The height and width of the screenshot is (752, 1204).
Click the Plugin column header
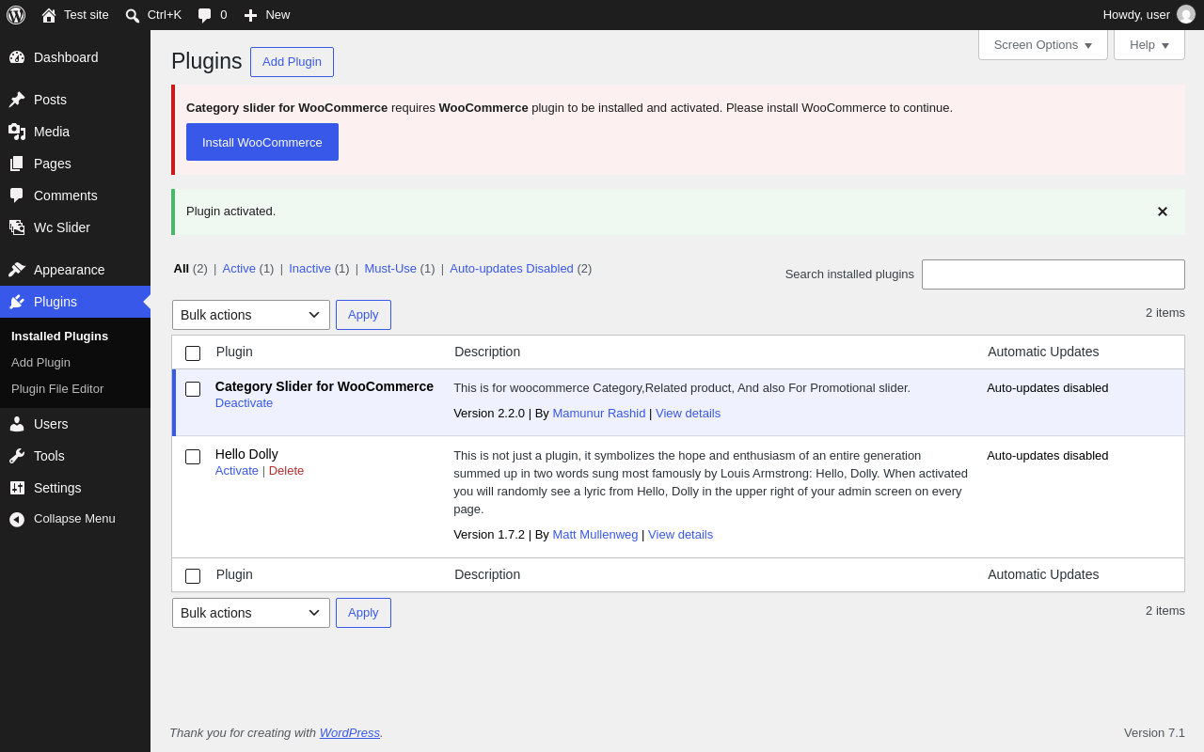coord(234,352)
